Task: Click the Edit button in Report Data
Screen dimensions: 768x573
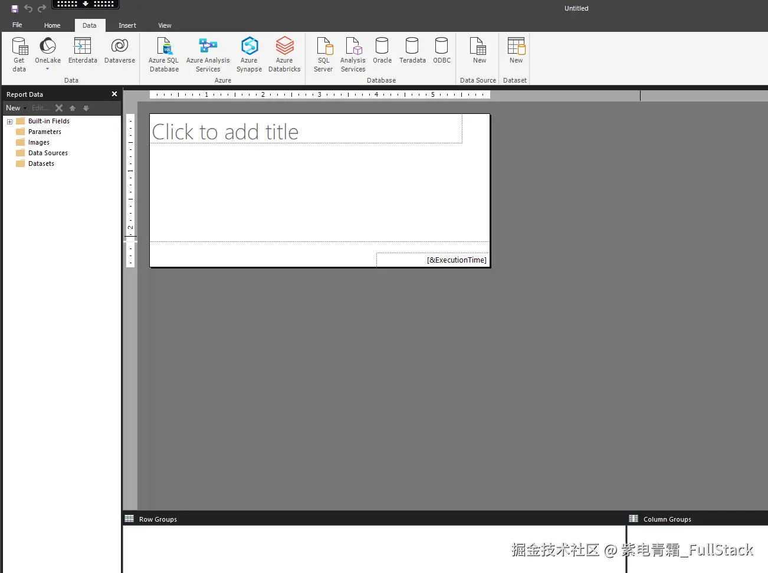Action: click(41, 108)
